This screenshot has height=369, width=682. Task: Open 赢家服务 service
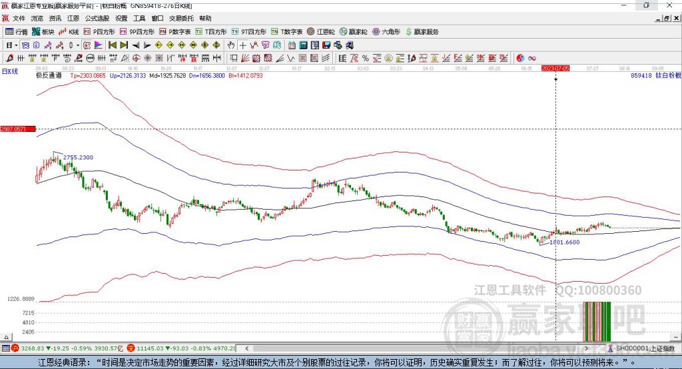tap(422, 32)
